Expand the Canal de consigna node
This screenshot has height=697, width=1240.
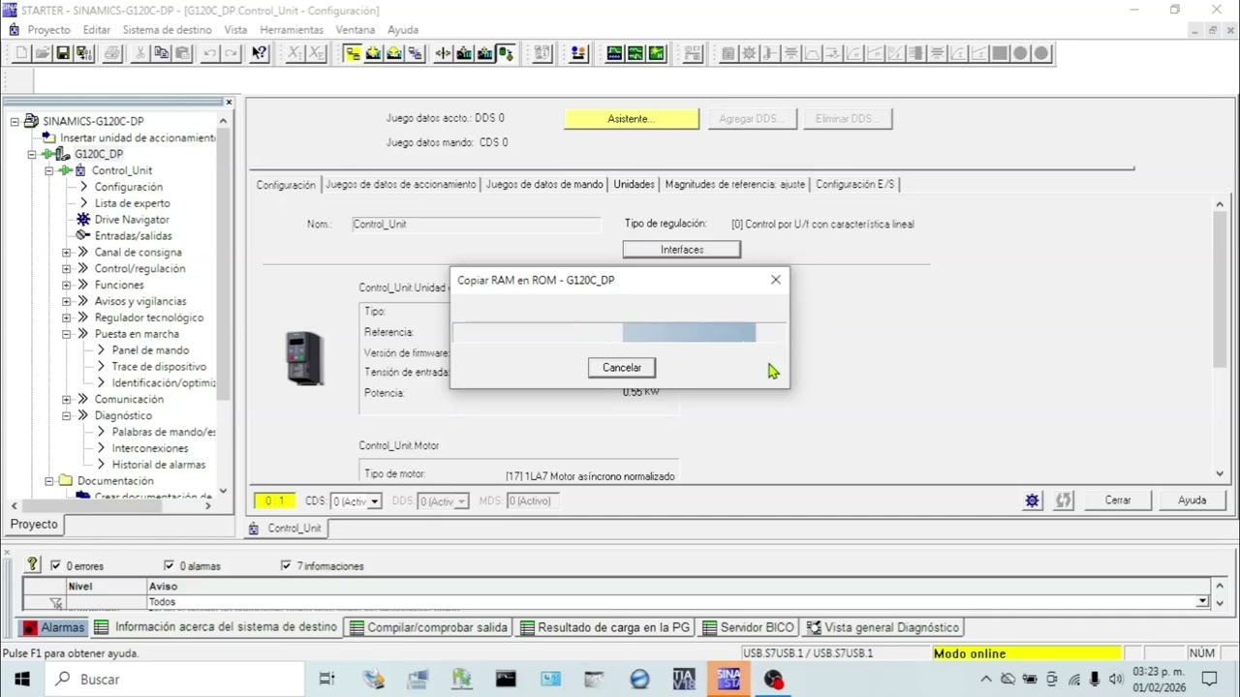tap(67, 253)
